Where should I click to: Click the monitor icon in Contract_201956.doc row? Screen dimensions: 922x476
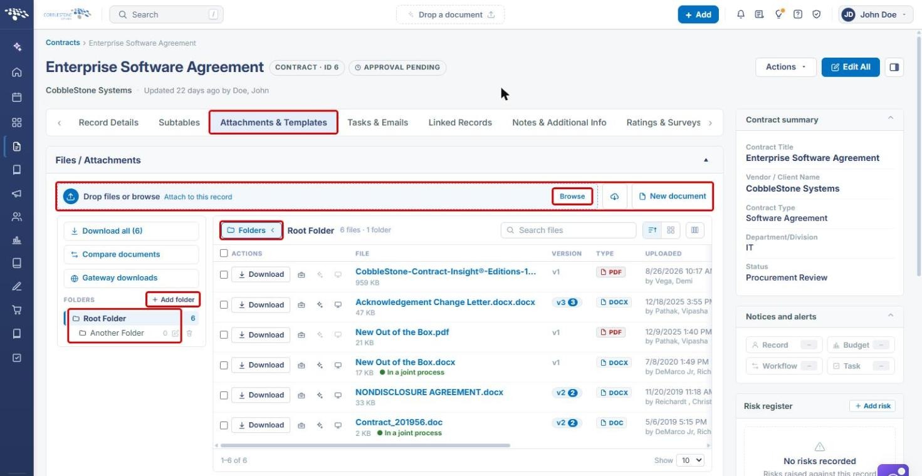point(338,425)
